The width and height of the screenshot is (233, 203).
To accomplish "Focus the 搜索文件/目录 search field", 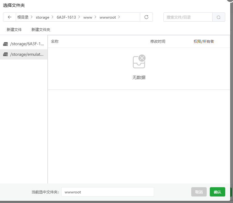I will 188,17.
